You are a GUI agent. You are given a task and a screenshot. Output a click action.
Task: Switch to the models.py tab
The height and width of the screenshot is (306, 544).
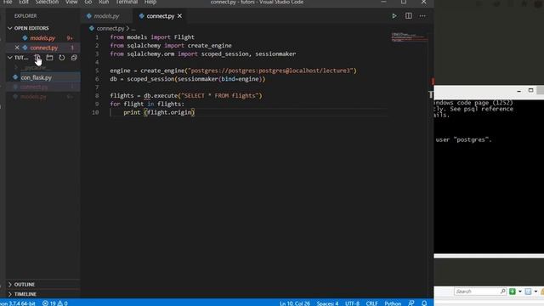tap(106, 16)
